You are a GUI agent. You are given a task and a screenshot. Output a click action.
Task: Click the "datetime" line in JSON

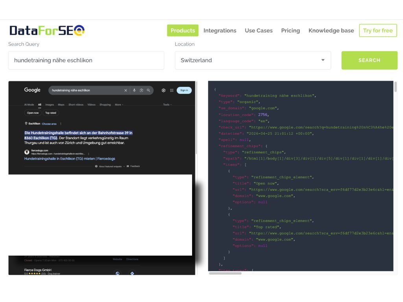(x=266, y=134)
